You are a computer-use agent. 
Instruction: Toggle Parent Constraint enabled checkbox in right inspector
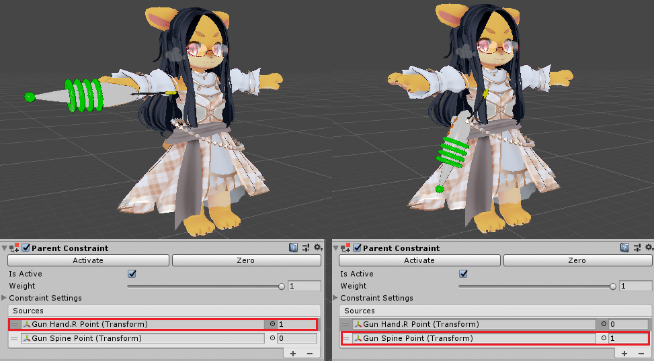pos(357,248)
